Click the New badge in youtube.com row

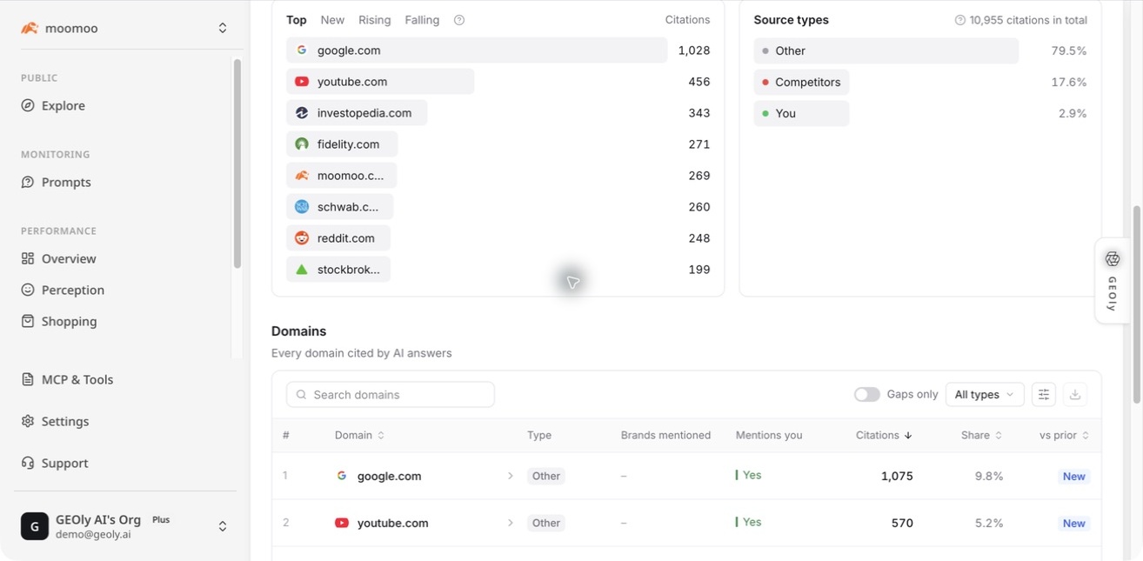1073,523
